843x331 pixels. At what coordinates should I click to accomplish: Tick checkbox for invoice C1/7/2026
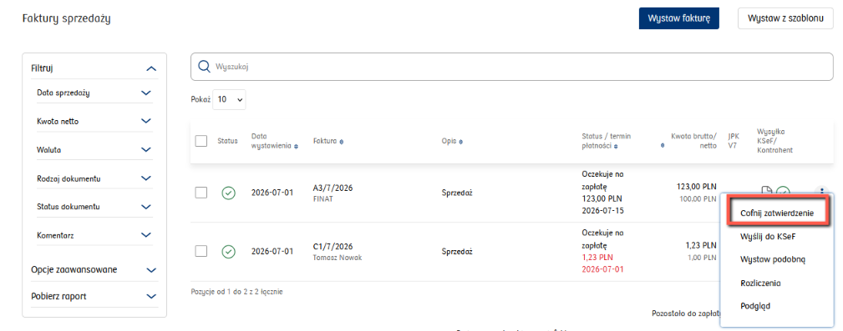click(x=201, y=251)
